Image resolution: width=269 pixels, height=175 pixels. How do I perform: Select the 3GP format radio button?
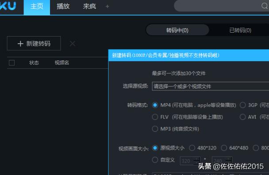click(242, 105)
